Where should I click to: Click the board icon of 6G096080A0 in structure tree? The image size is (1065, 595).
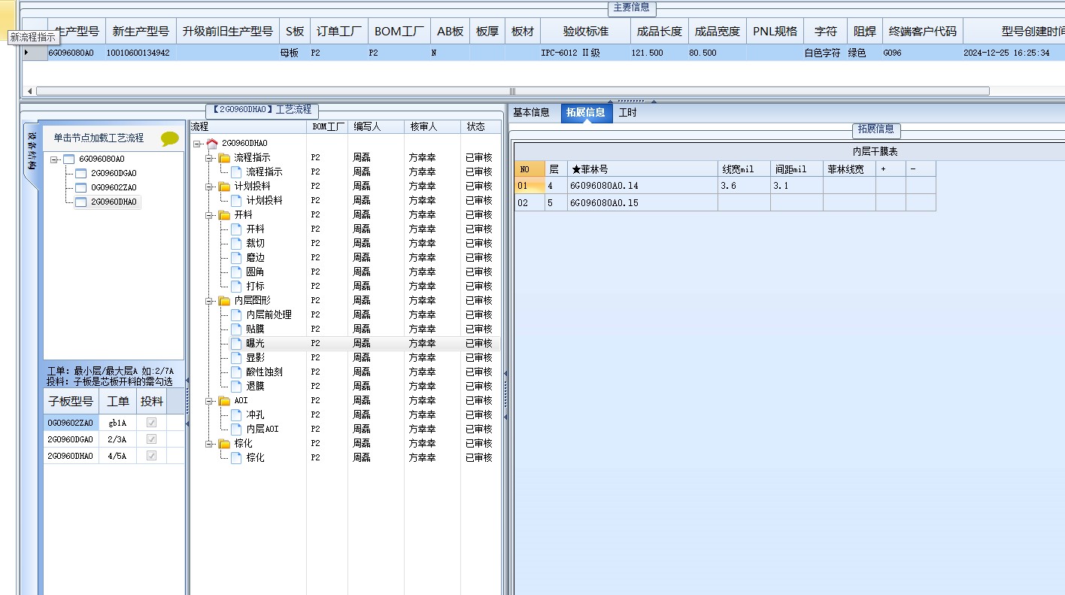click(69, 159)
